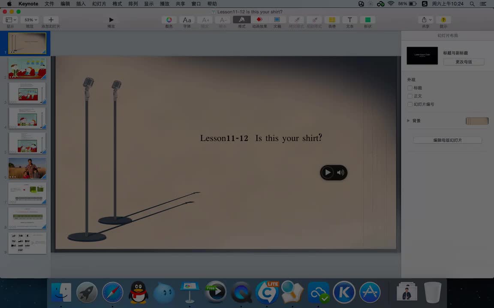Screen dimensions: 494x308
Task: Select slide 1 thumbnail in navigator
Action: click(x=27, y=43)
